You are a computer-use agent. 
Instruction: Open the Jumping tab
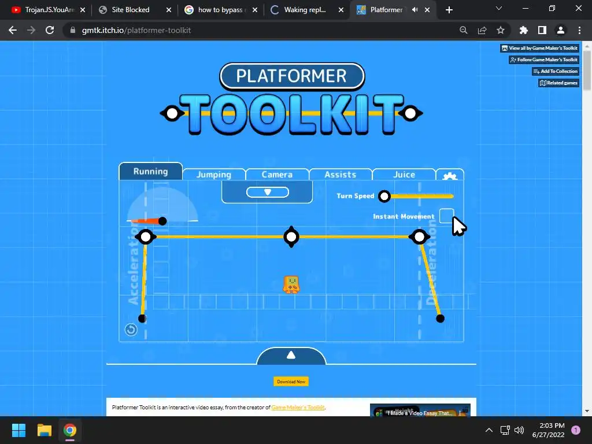[x=214, y=175]
